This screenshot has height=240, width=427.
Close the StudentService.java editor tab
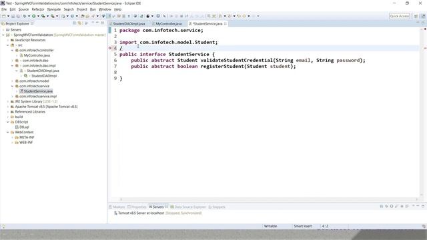pos(226,24)
